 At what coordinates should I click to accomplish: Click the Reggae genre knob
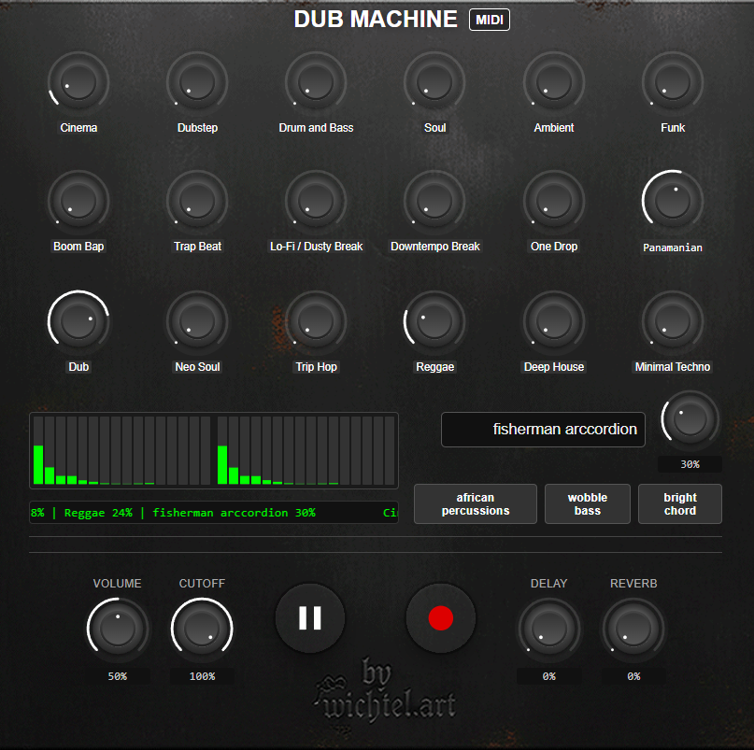tap(435, 322)
